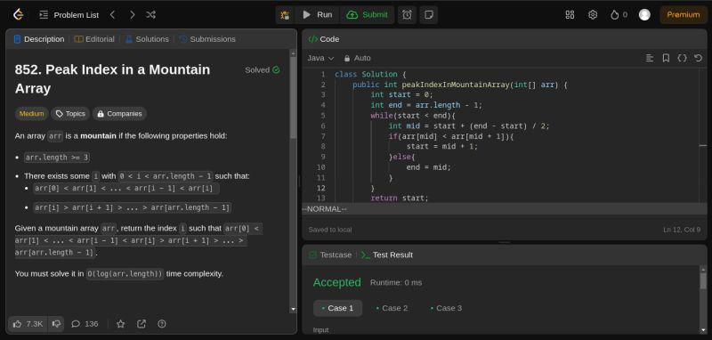Pick a random problem shuffle icon
Image resolution: width=712 pixels, height=340 pixels.
(150, 15)
